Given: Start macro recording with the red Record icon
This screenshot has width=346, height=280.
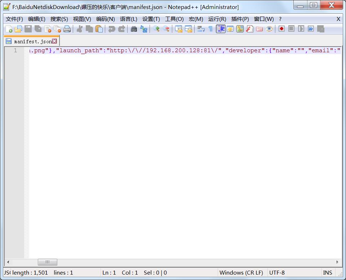Looking at the screenshot, I should [281, 29].
